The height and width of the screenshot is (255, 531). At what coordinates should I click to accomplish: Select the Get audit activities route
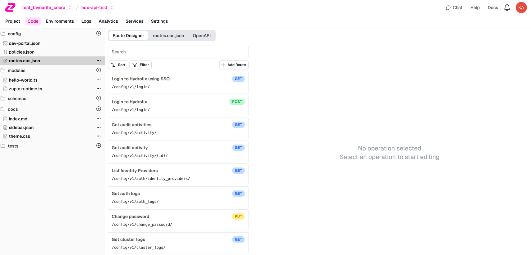[178, 129]
